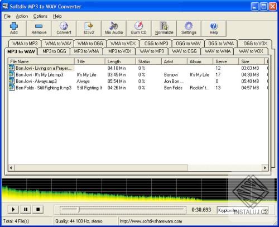
Task: Click the file icon of Living on a Prayer
Action: pos(12,68)
